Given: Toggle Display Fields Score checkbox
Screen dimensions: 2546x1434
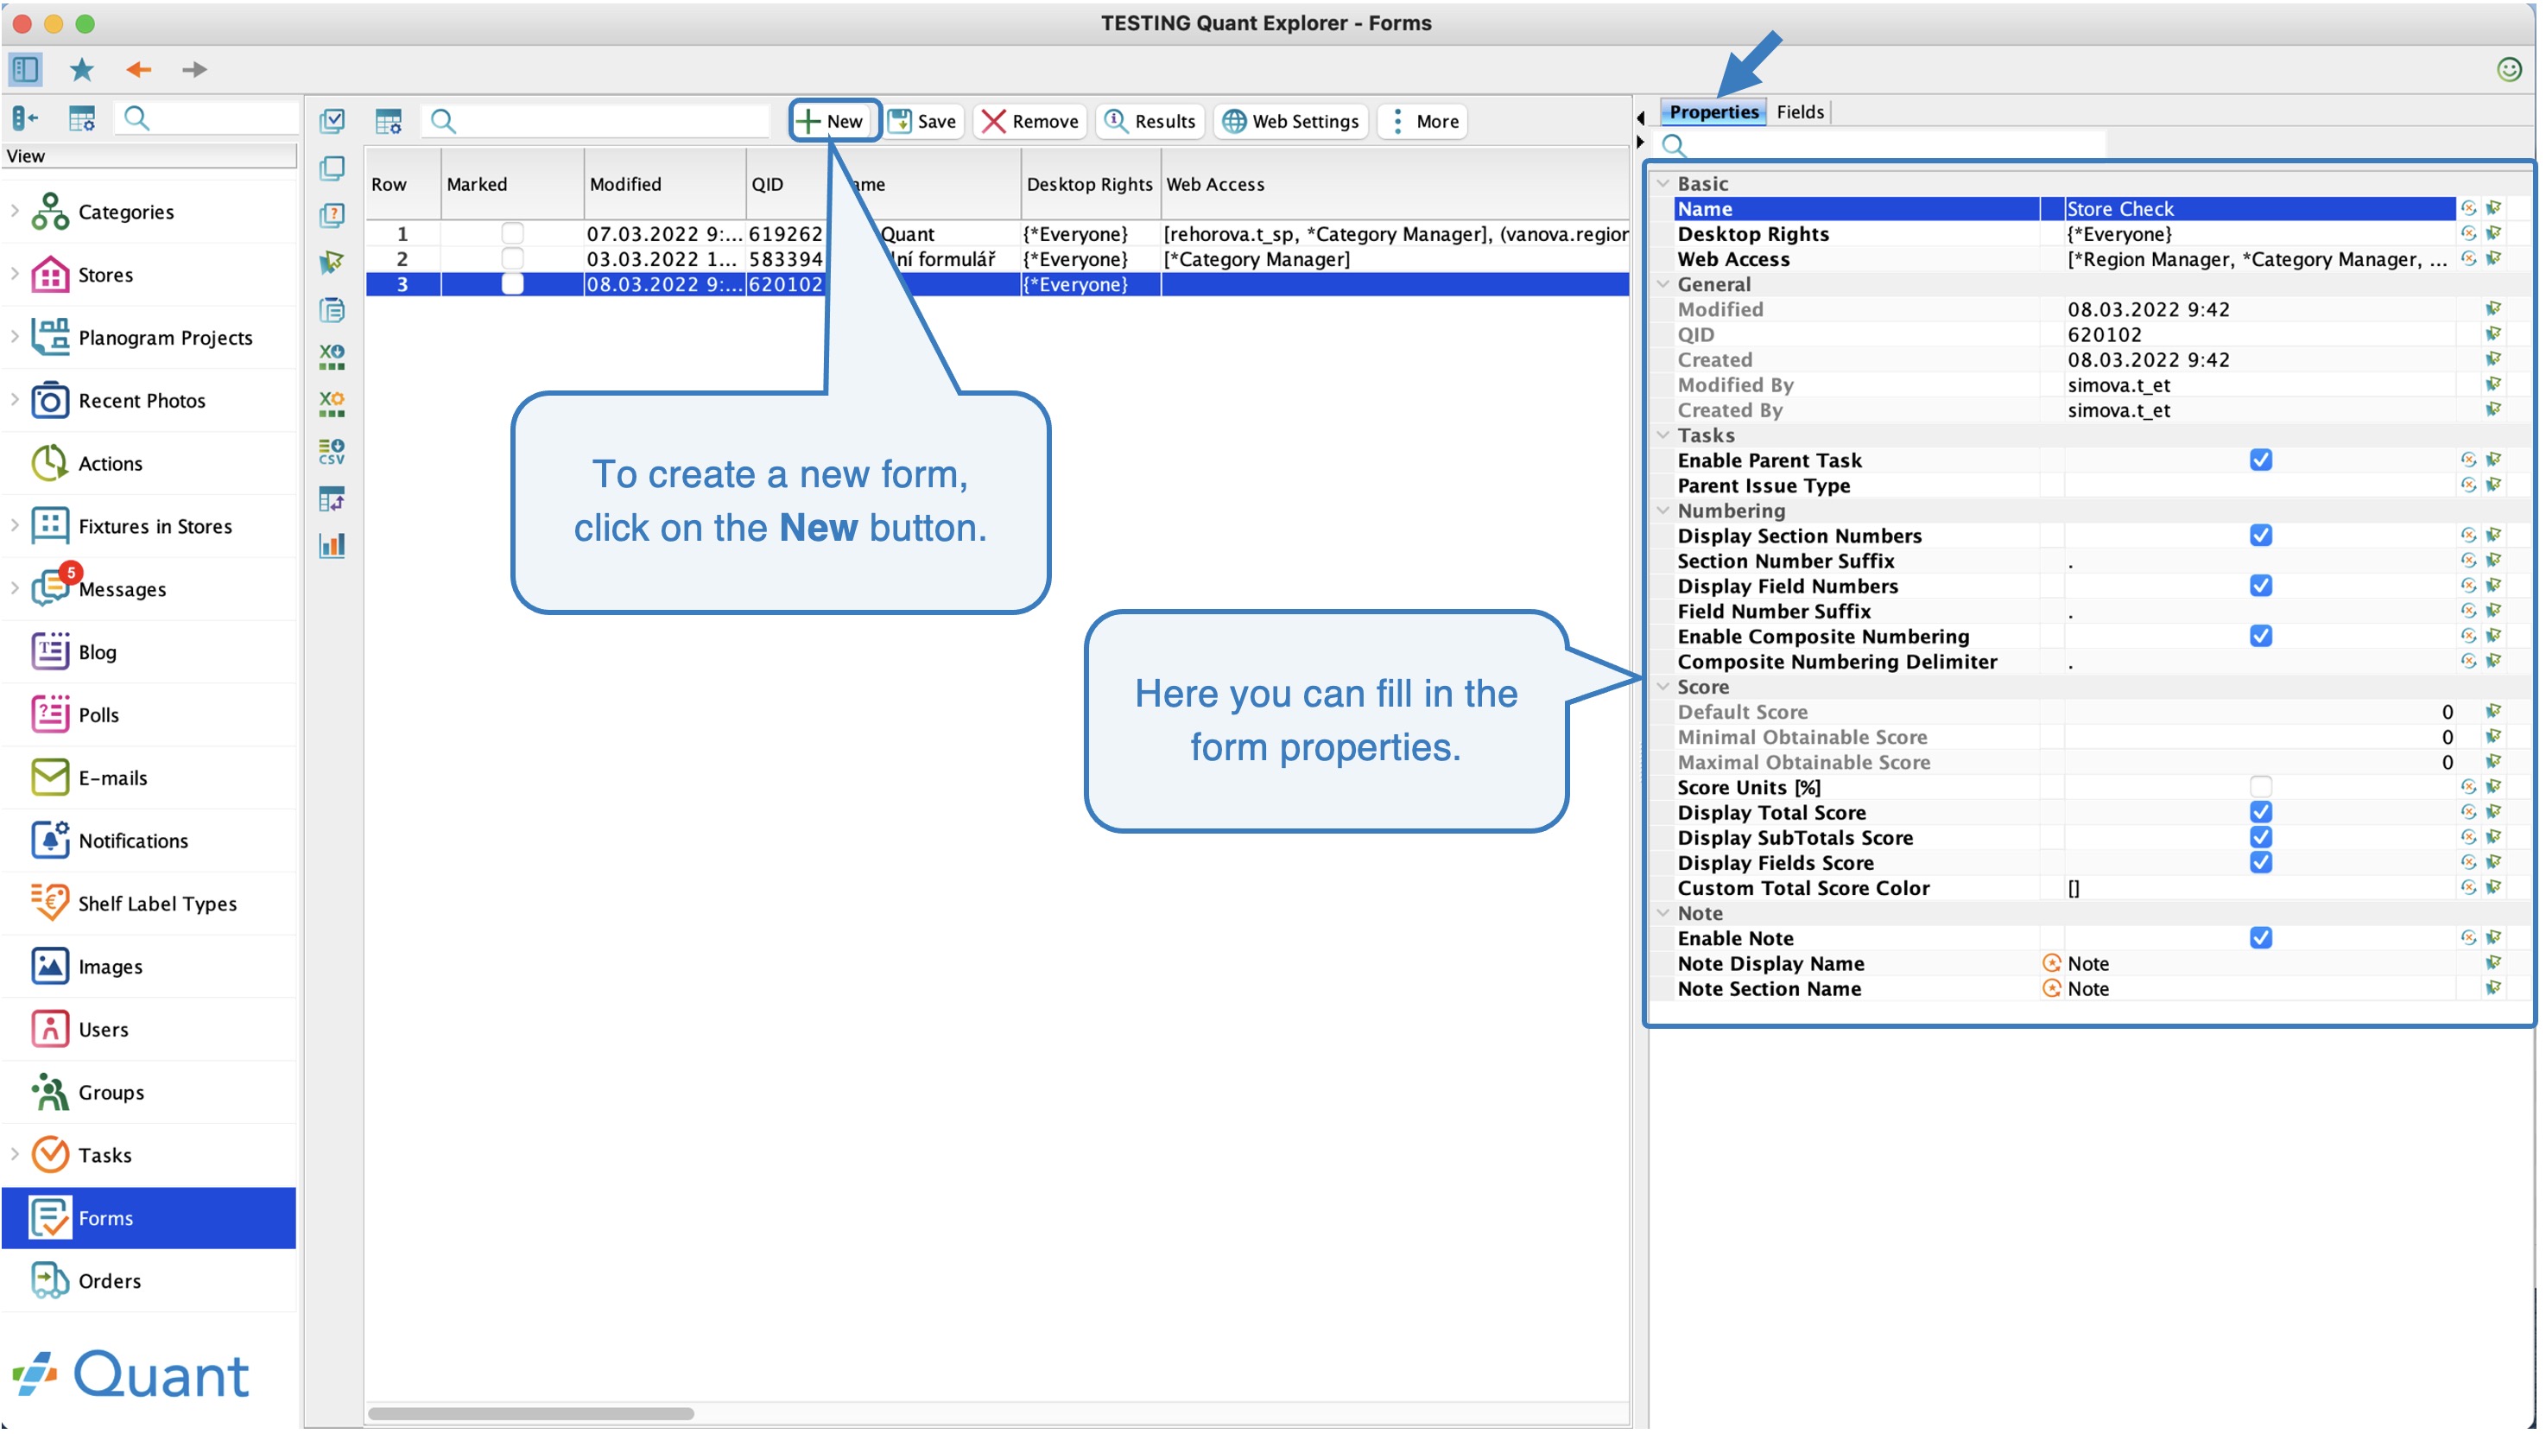Looking at the screenshot, I should 2260,863.
